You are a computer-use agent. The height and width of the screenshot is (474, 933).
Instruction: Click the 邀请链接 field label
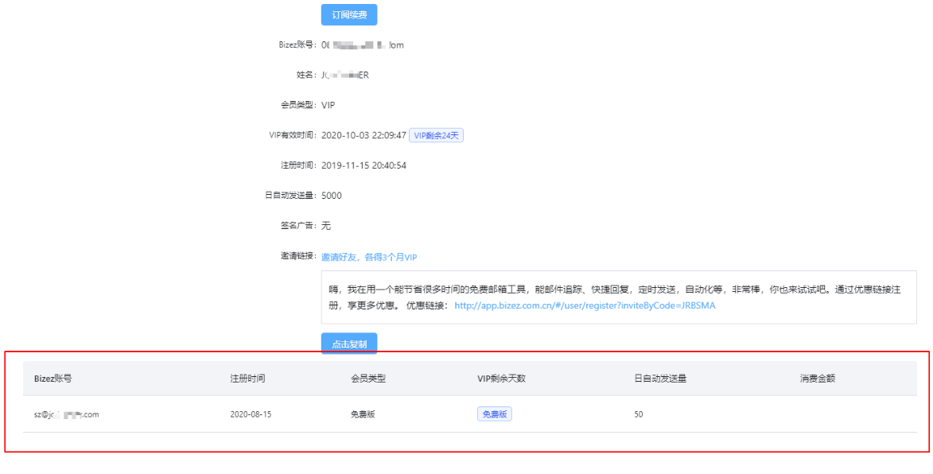tap(300, 257)
